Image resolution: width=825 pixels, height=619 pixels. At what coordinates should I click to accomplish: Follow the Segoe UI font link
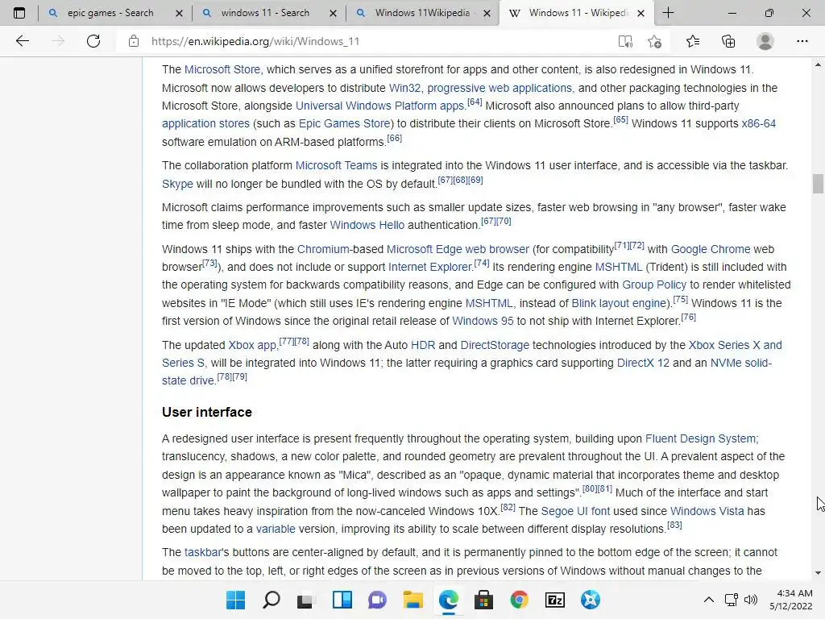pyautogui.click(x=575, y=511)
